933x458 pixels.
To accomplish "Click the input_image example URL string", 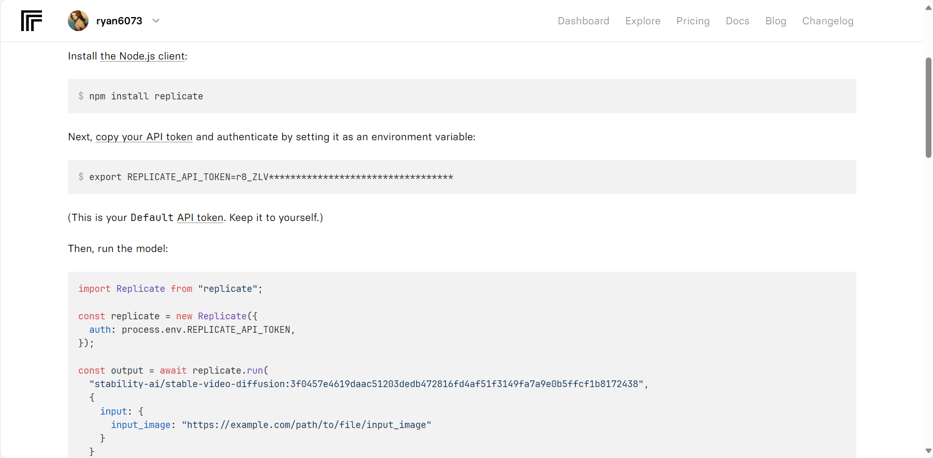I will tap(307, 425).
